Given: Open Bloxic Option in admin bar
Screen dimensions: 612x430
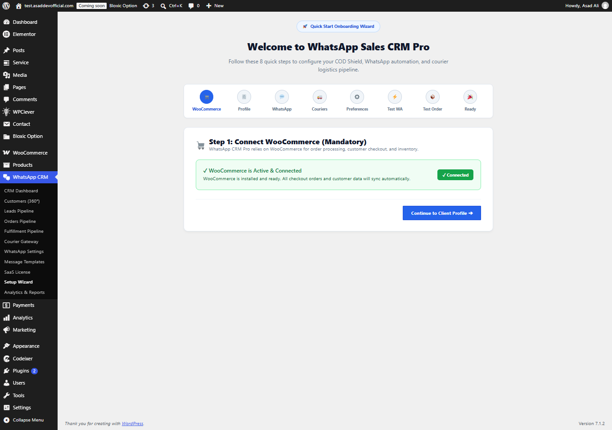Looking at the screenshot, I should 123,6.
